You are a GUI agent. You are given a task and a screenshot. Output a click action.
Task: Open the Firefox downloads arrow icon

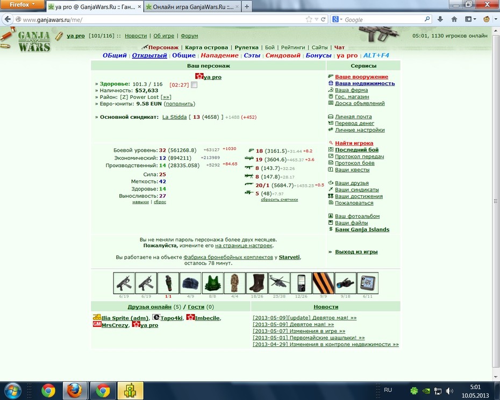(x=440, y=19)
